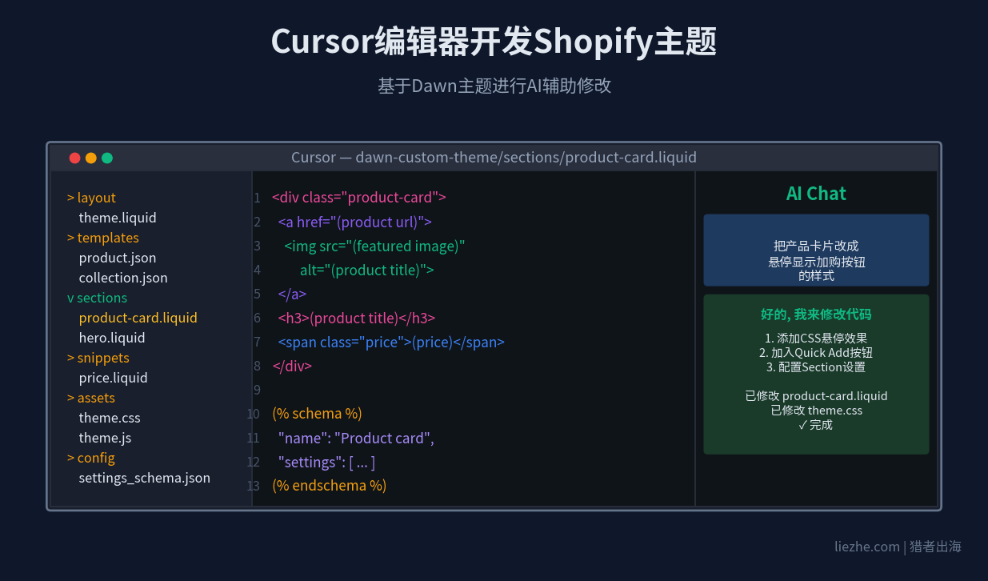Open settings_schema.json file
Image resolution: width=988 pixels, height=581 pixels.
[x=145, y=478]
